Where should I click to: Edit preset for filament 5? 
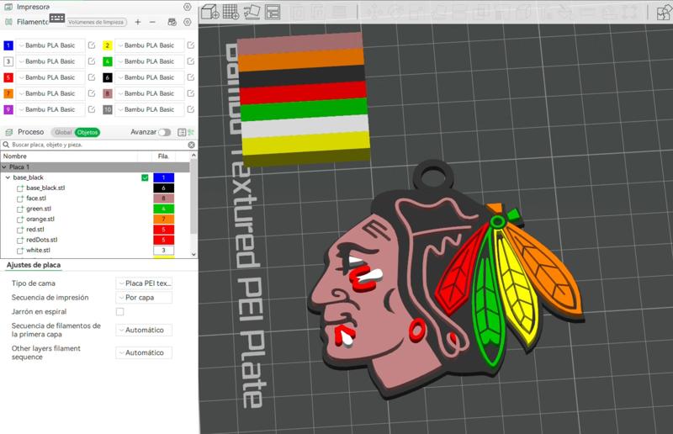(x=92, y=77)
